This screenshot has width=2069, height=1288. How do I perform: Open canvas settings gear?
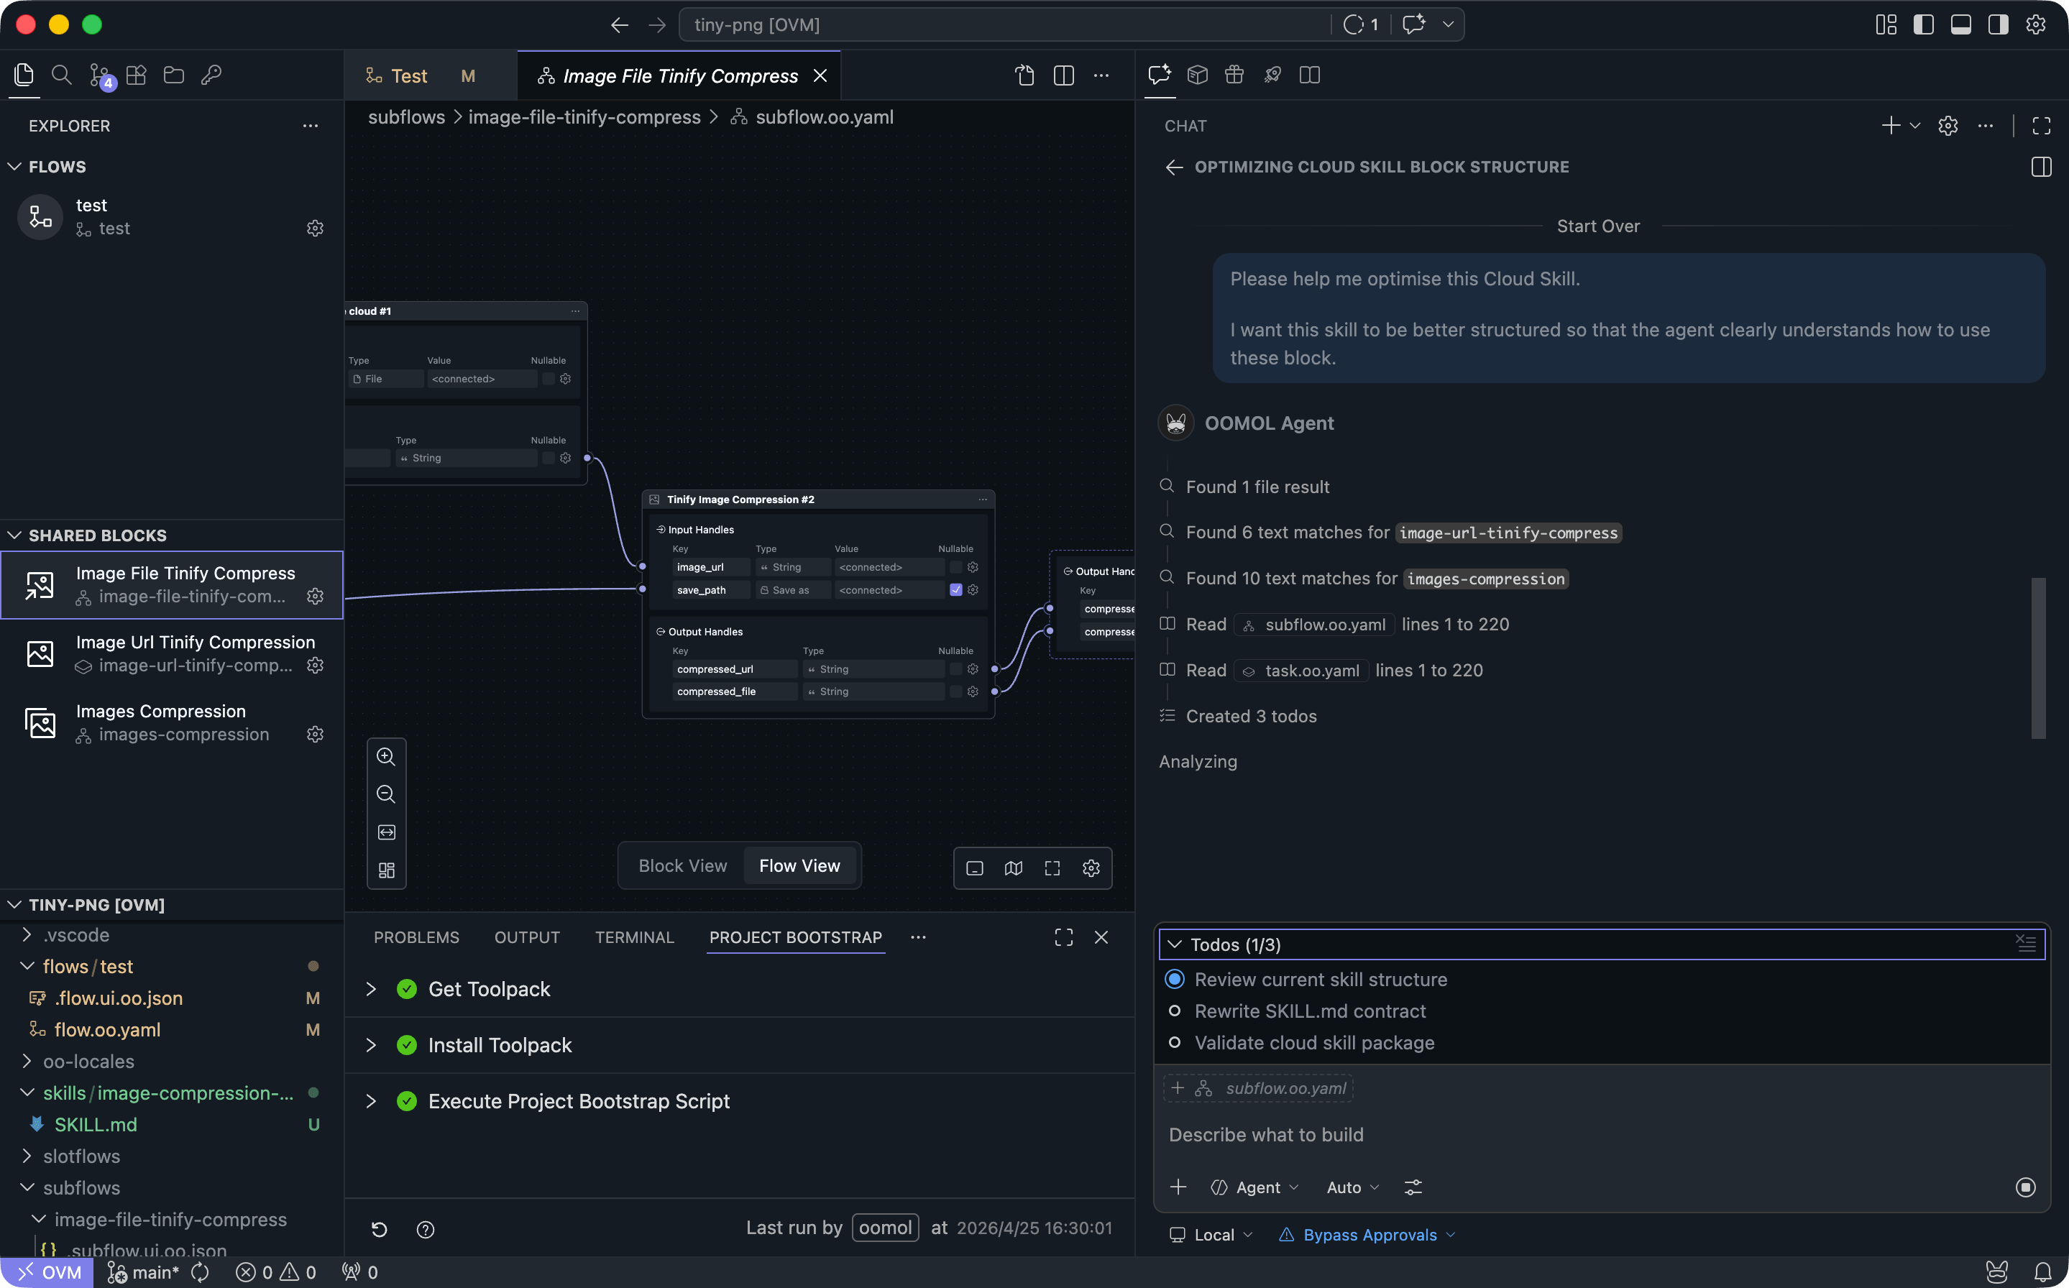pos(1091,868)
